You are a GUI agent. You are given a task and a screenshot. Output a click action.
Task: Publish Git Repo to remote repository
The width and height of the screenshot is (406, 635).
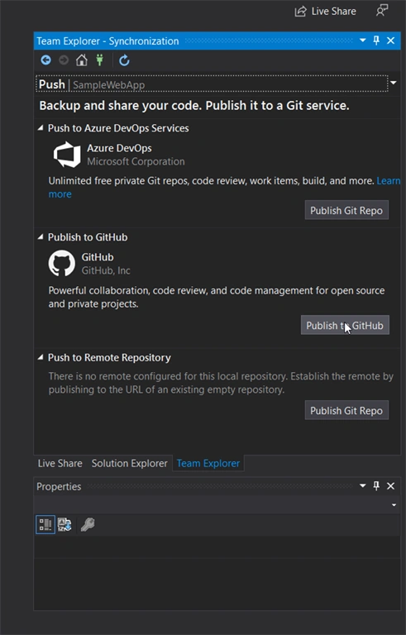pos(346,410)
